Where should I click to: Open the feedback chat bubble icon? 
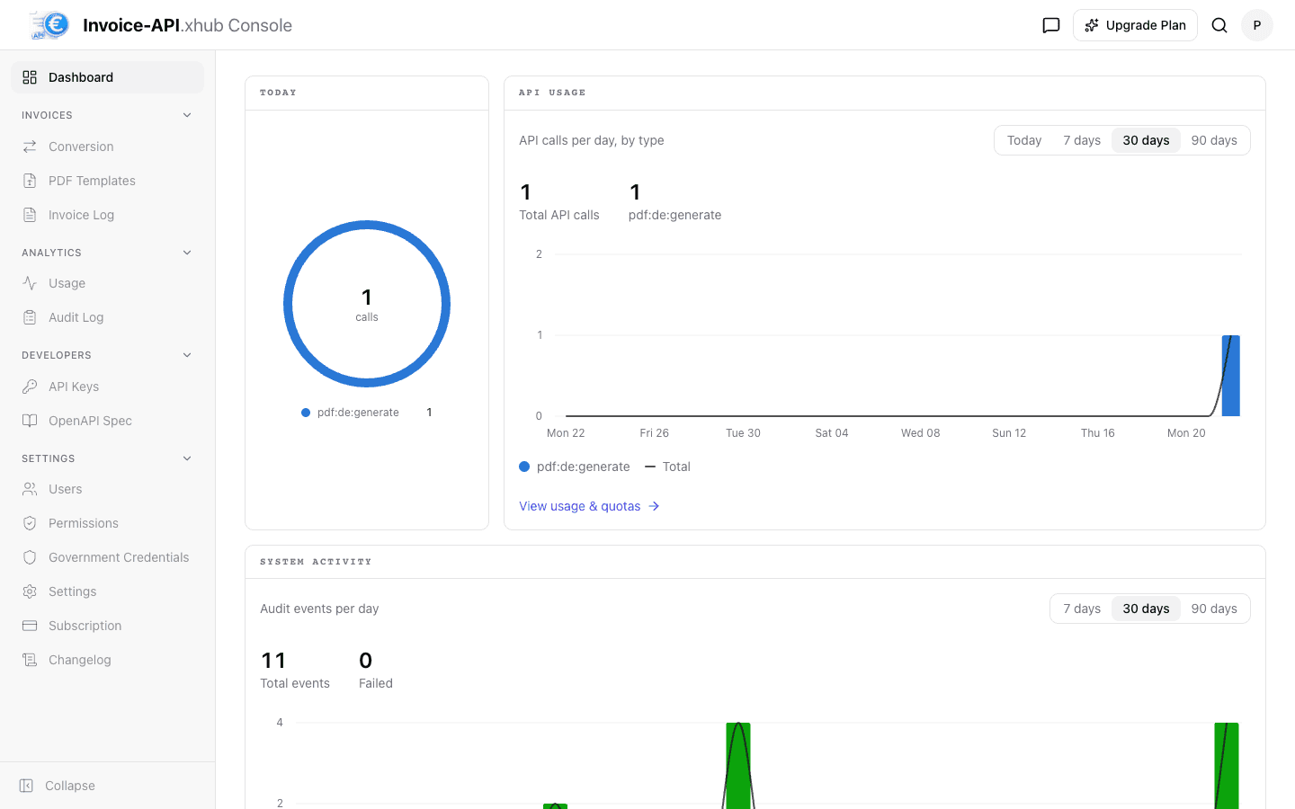click(x=1051, y=25)
